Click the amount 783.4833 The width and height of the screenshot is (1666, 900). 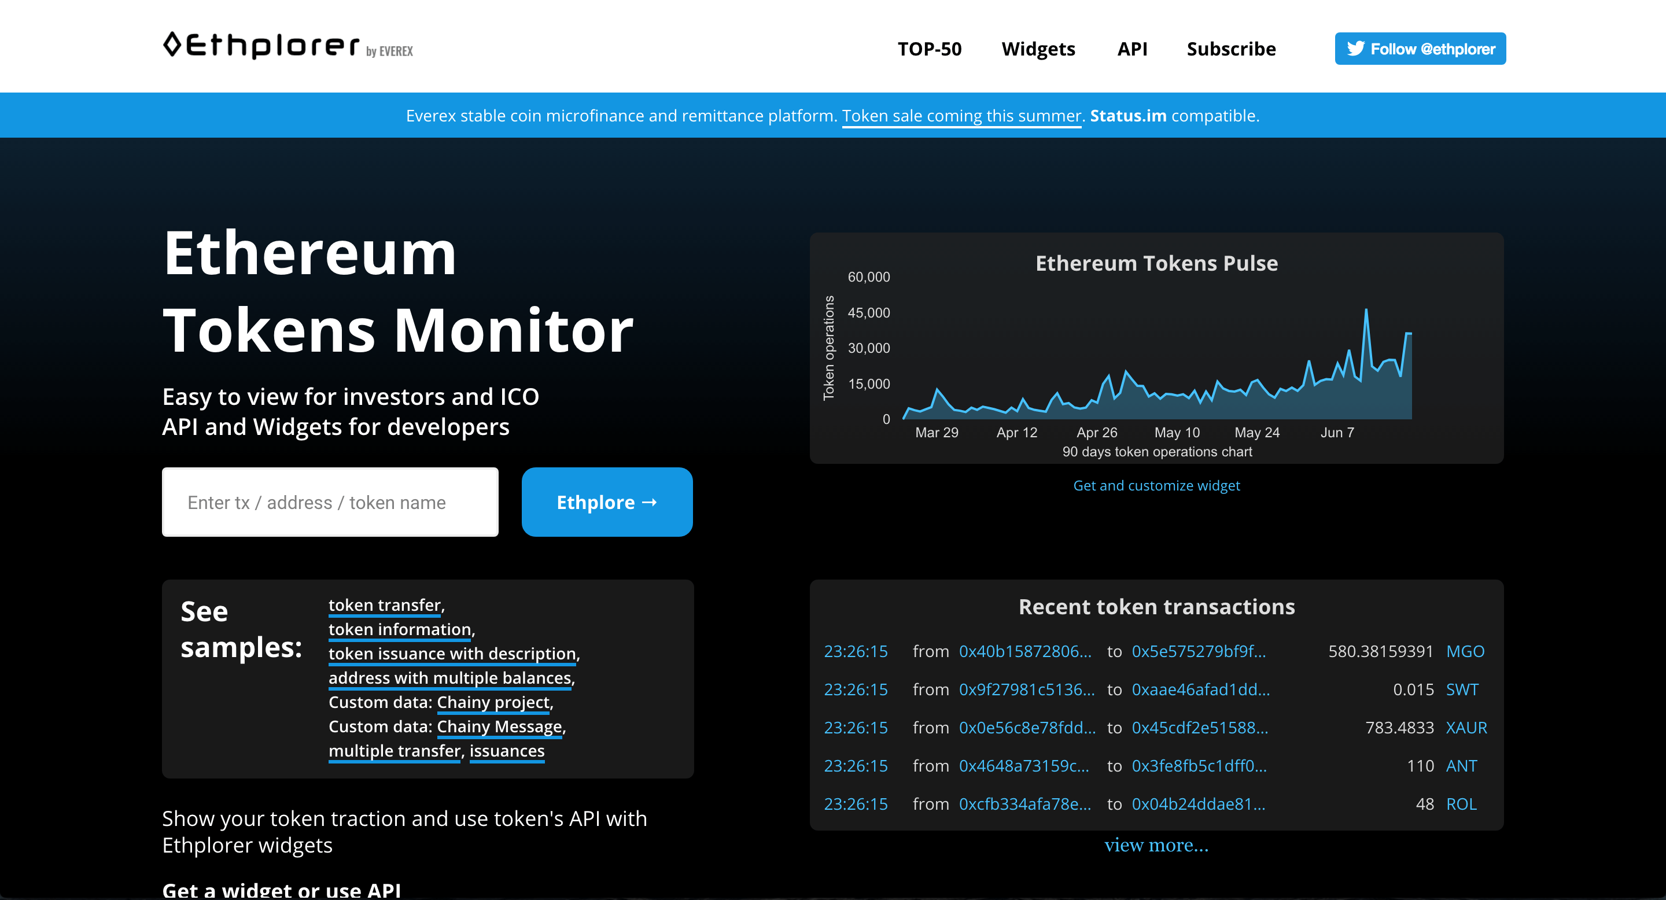coord(1399,728)
